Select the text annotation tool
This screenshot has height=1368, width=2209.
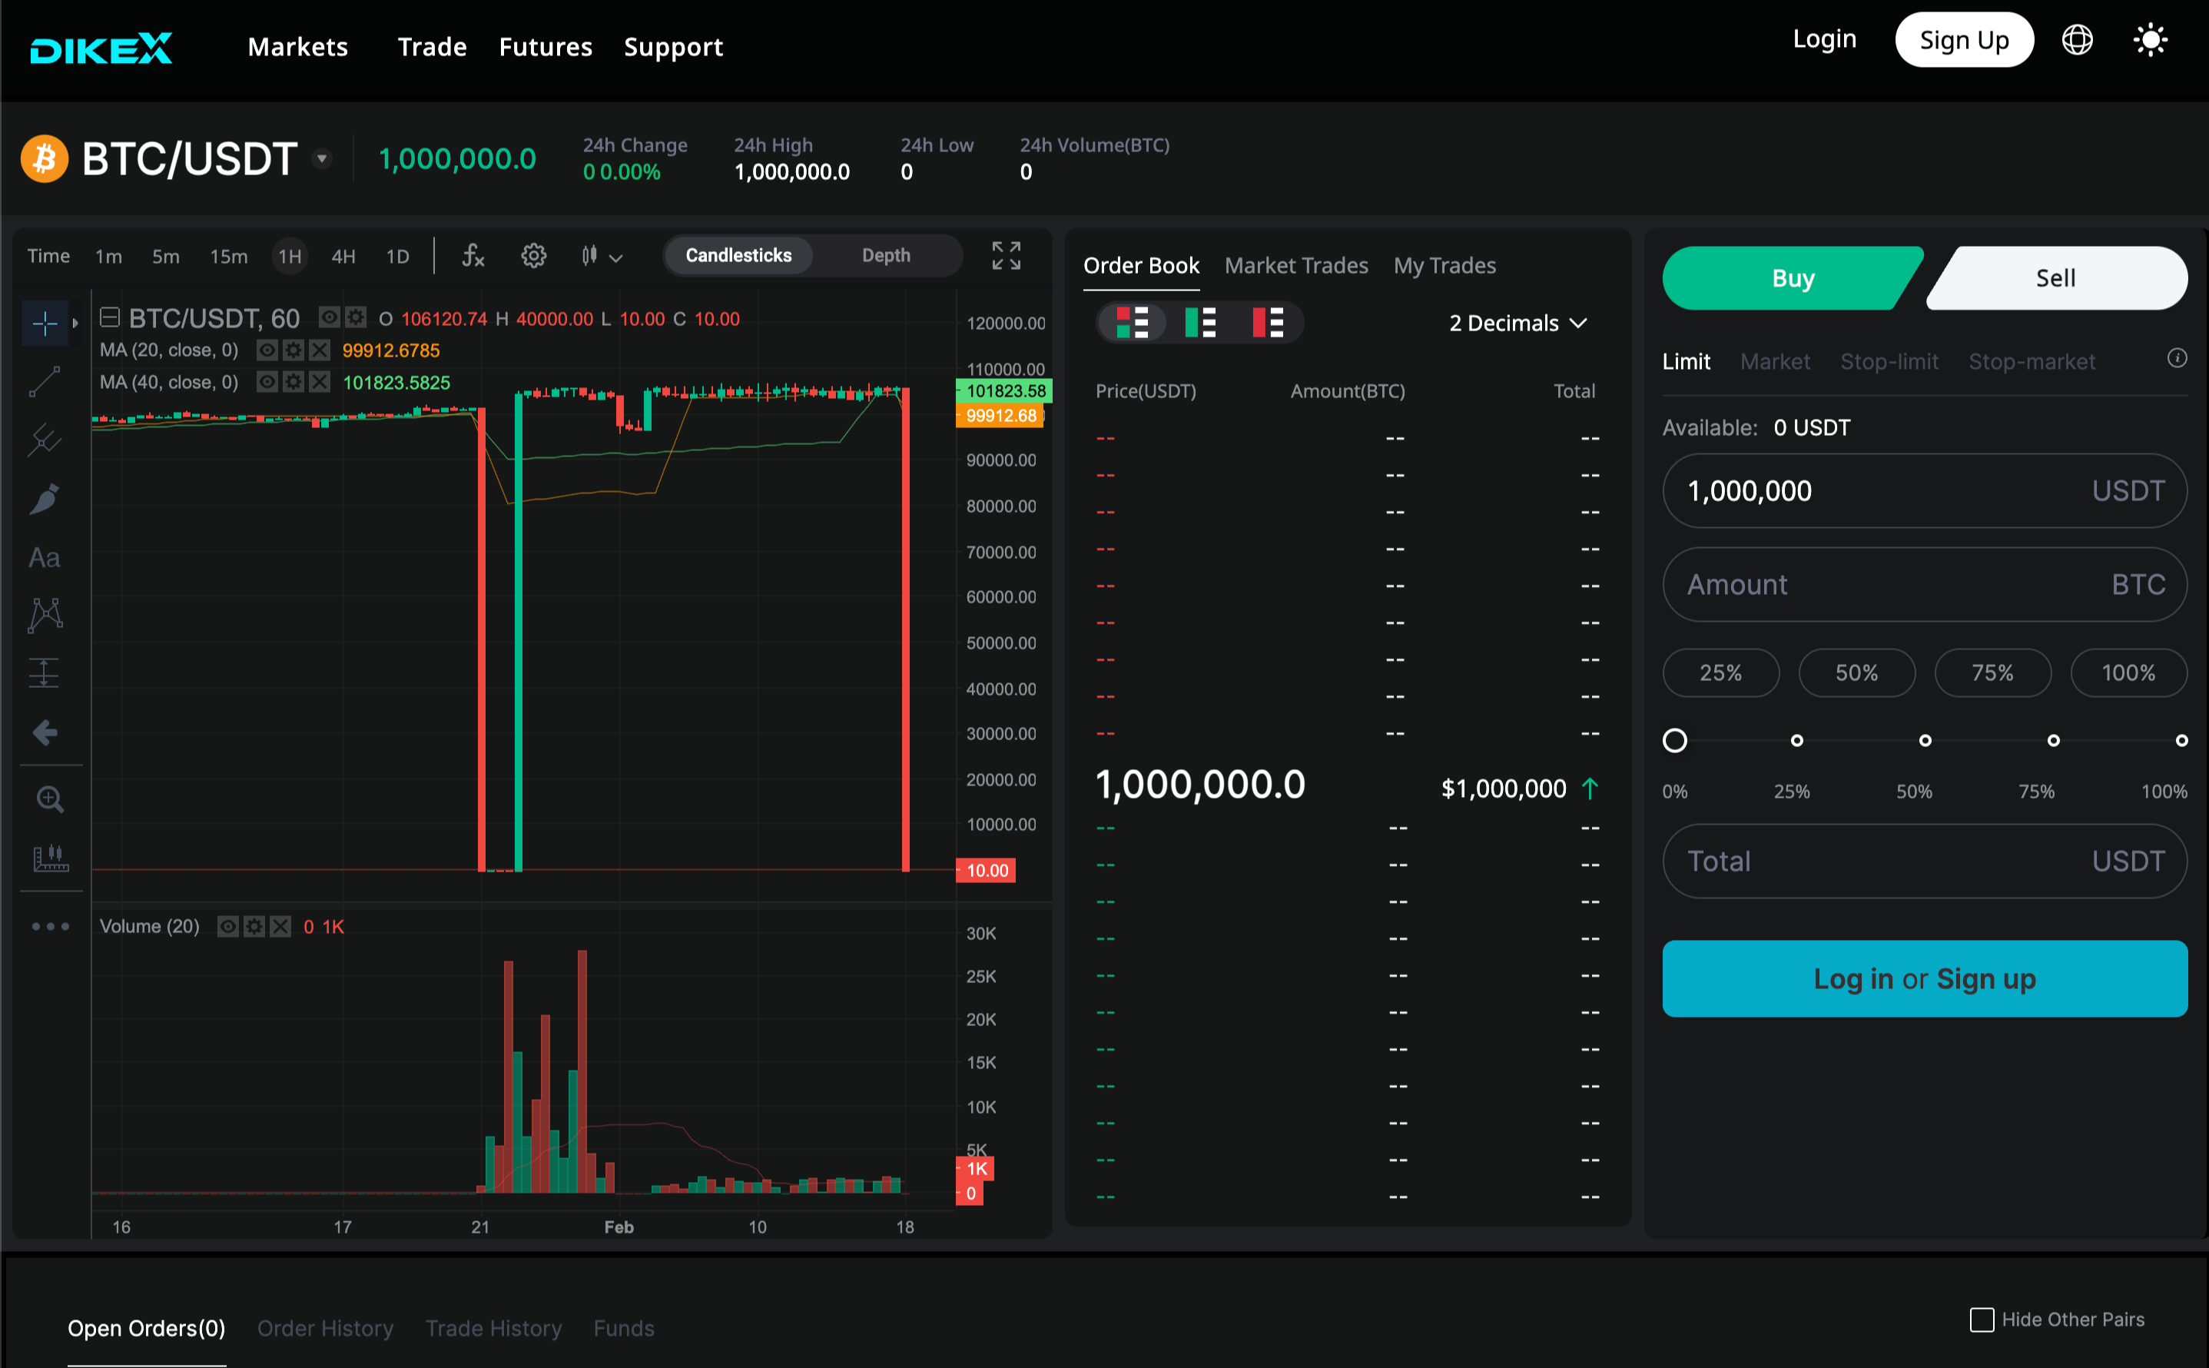[x=45, y=557]
